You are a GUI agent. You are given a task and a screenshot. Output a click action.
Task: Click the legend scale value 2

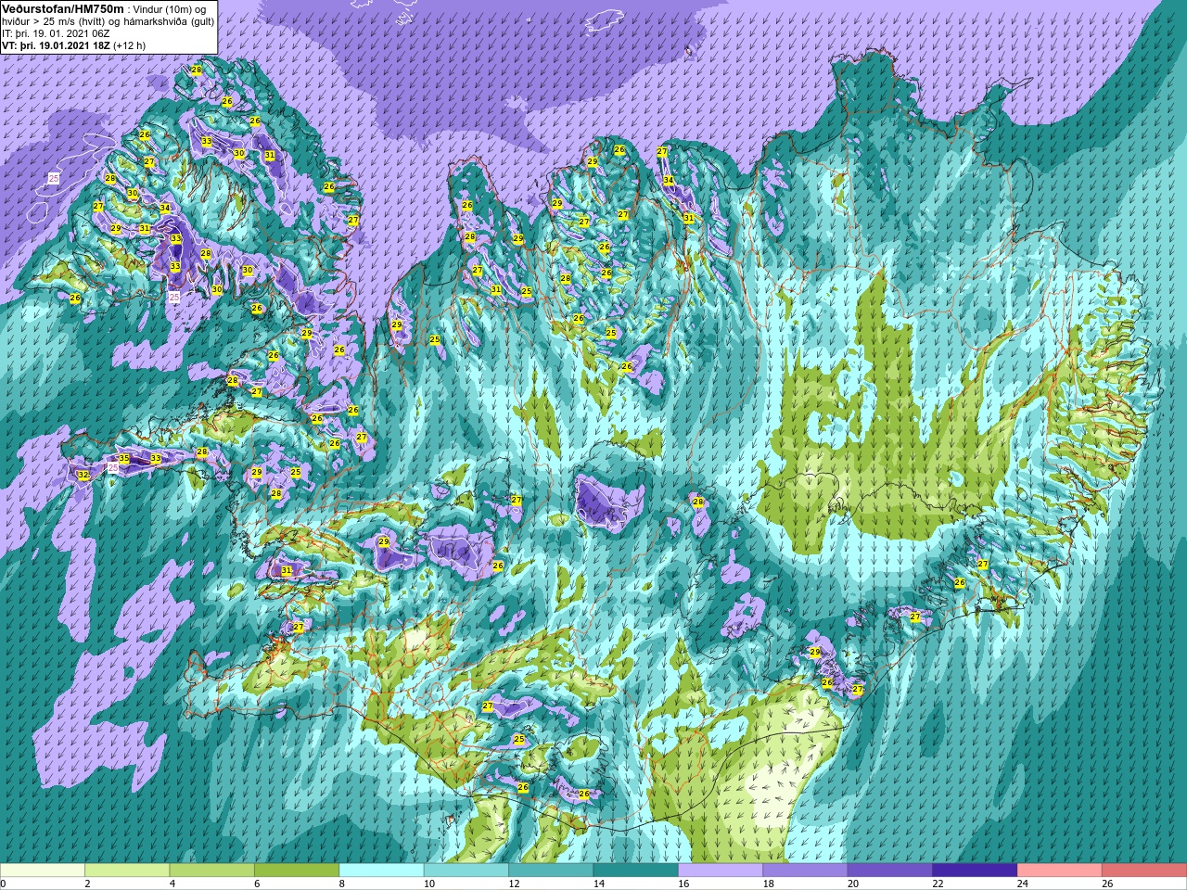click(x=87, y=884)
